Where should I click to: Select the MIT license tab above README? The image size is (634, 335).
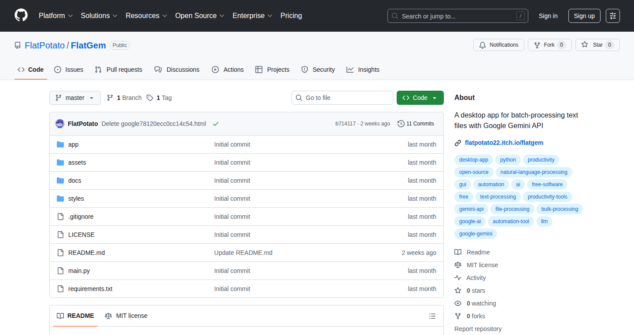click(x=126, y=316)
